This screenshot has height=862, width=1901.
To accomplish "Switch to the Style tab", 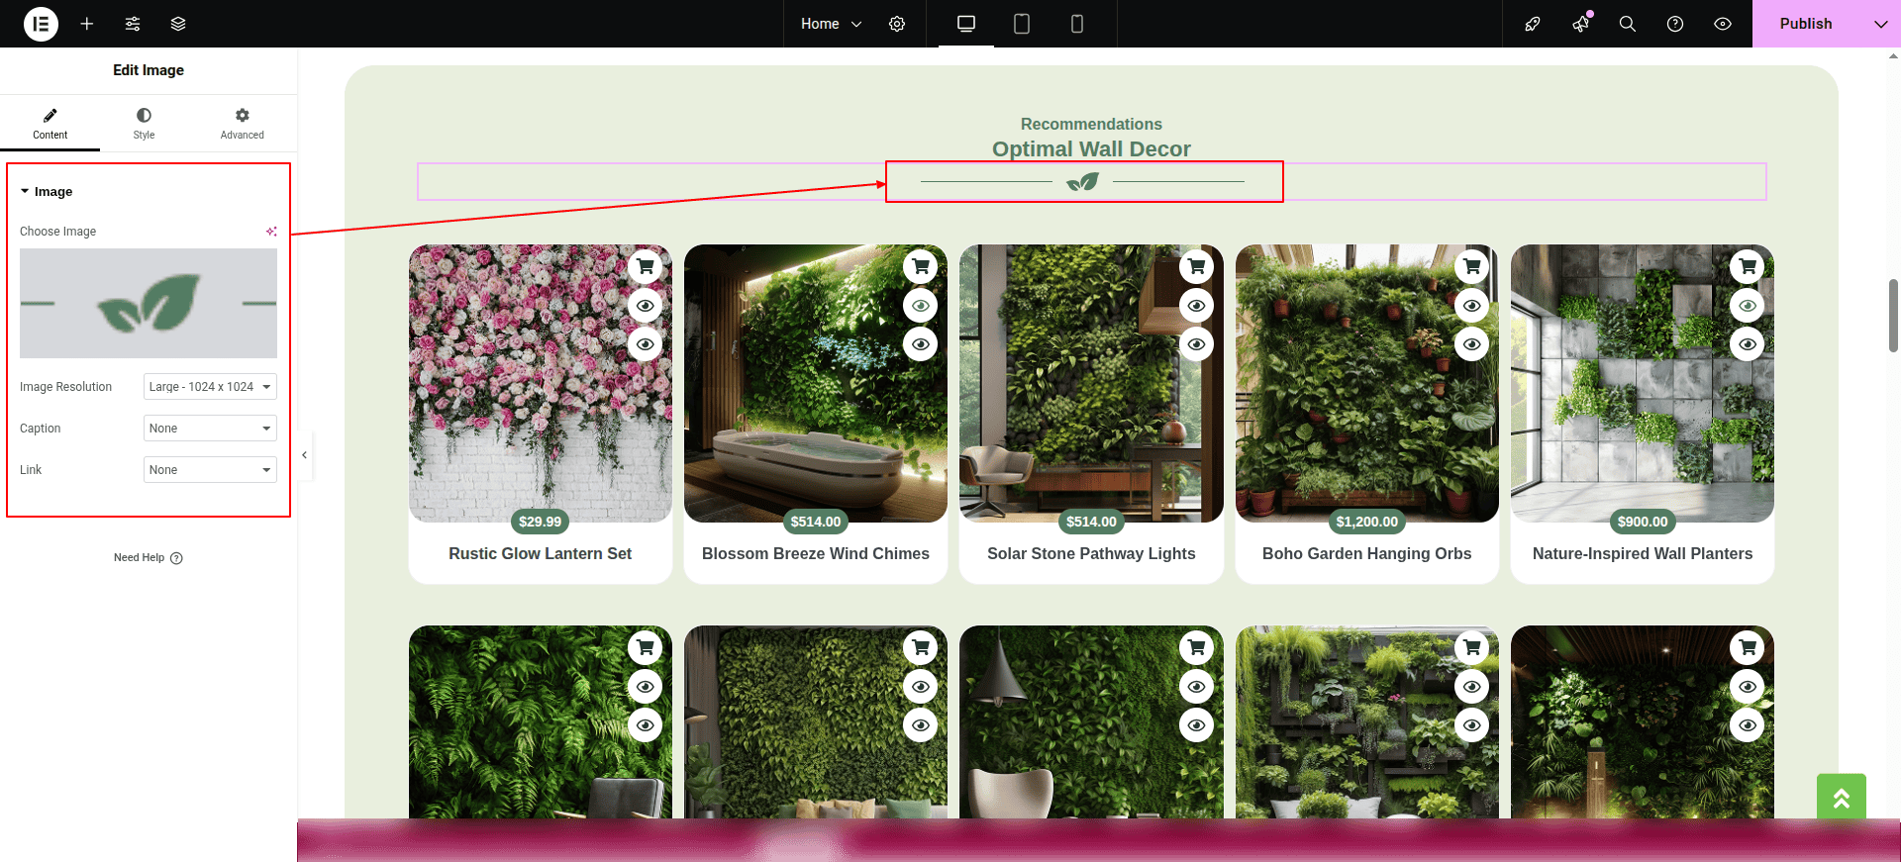I will [144, 124].
